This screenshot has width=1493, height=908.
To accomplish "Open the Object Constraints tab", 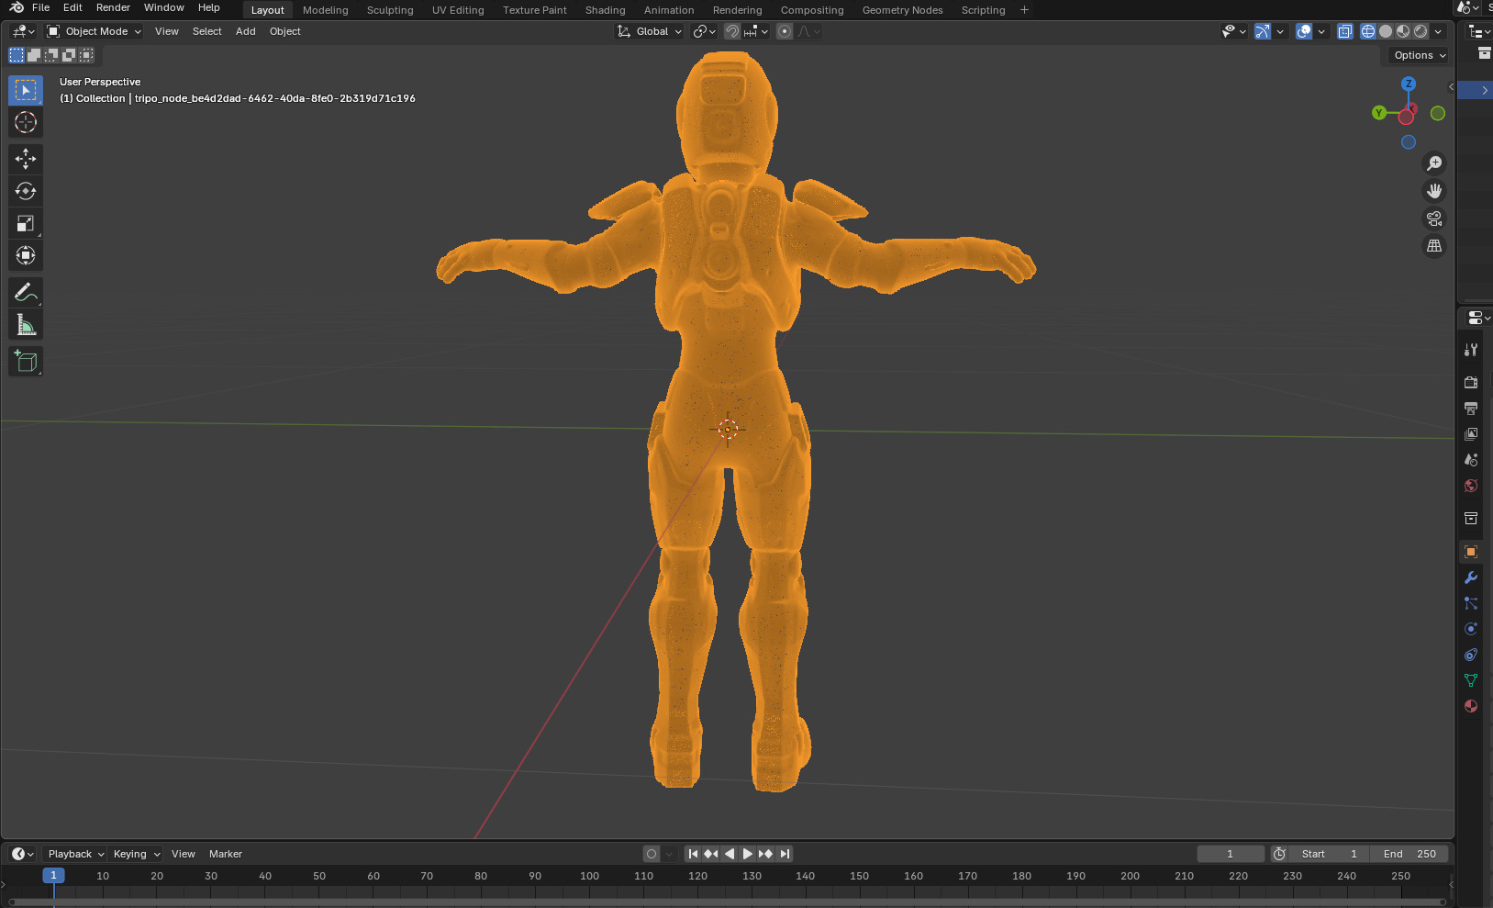I will [x=1471, y=655].
